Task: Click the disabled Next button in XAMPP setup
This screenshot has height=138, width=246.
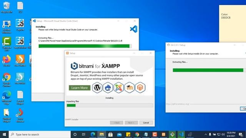Action: pyautogui.click(x=131, y=123)
